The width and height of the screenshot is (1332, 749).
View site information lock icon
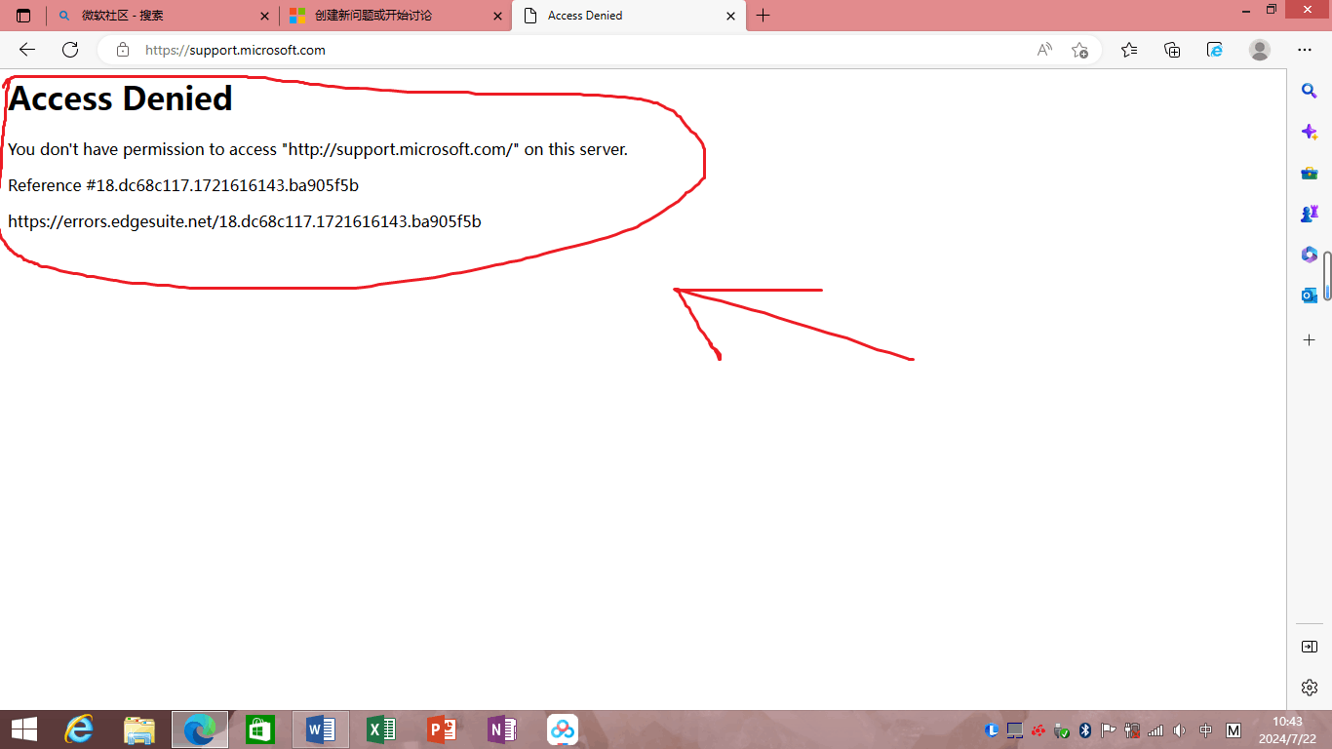tap(123, 50)
